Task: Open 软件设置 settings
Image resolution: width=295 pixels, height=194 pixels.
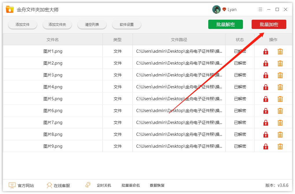Action: [x=126, y=25]
